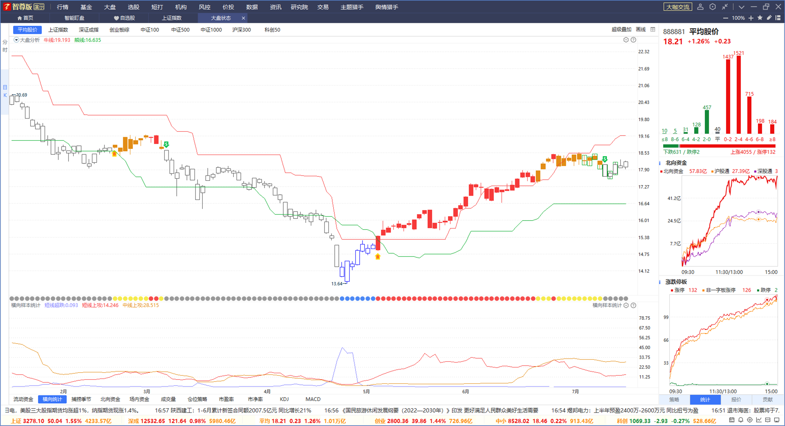The width and height of the screenshot is (785, 426).
Task: Switch to 分时 intraday view
Action: [5, 46]
